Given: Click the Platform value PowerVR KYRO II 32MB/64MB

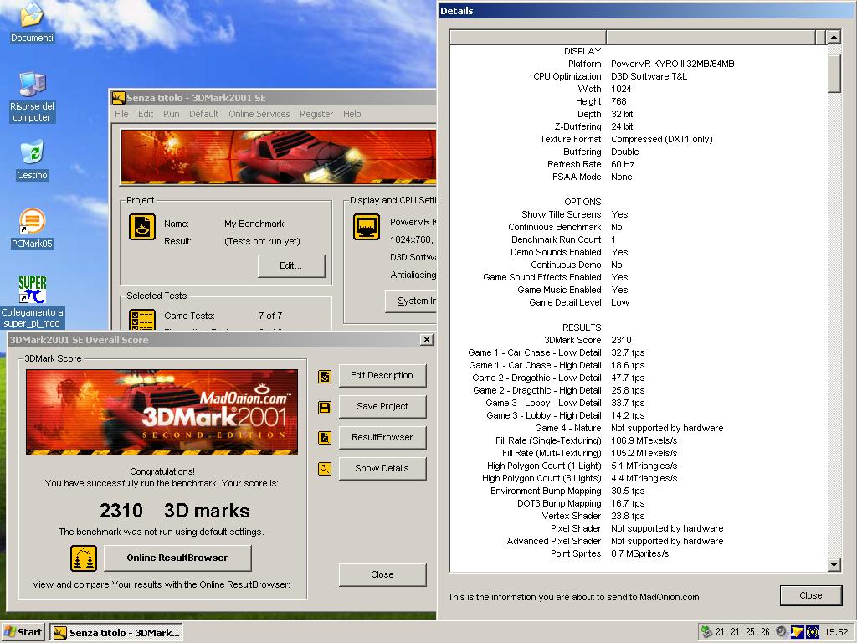Looking at the screenshot, I should pyautogui.click(x=672, y=64).
